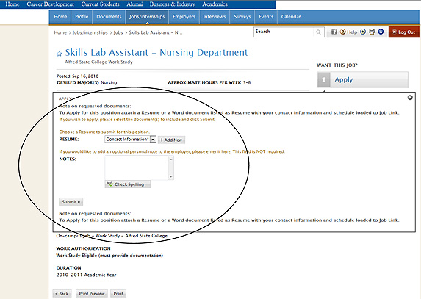
Task: Run Check Spelling on notes
Action: 128,184
